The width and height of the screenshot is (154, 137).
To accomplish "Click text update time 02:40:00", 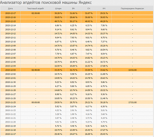I will pyautogui.click(x=35, y=70).
